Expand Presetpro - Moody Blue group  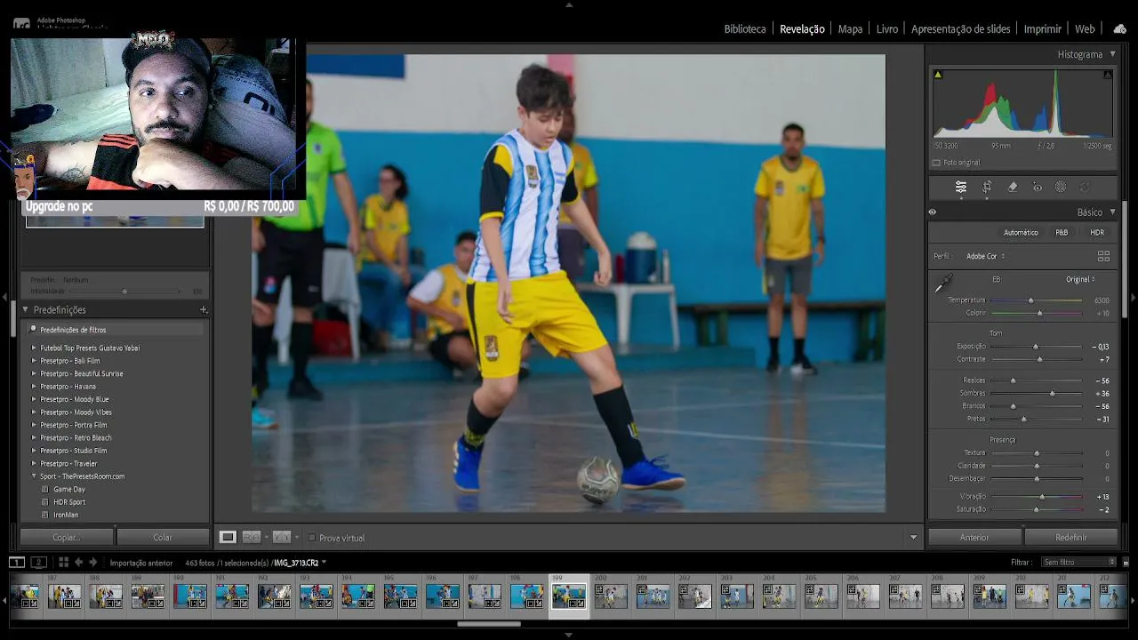pyautogui.click(x=34, y=399)
